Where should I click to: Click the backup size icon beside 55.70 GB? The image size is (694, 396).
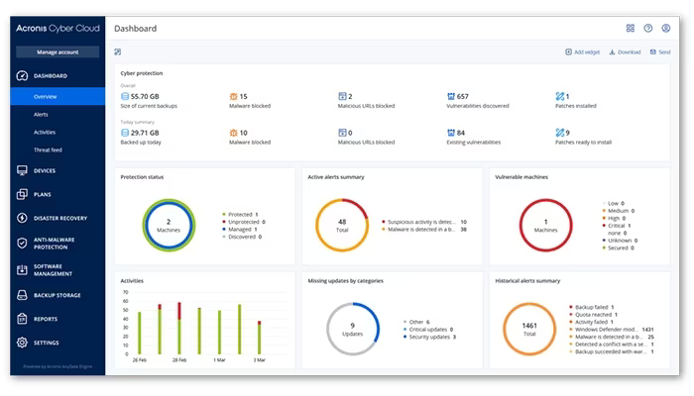(x=125, y=96)
